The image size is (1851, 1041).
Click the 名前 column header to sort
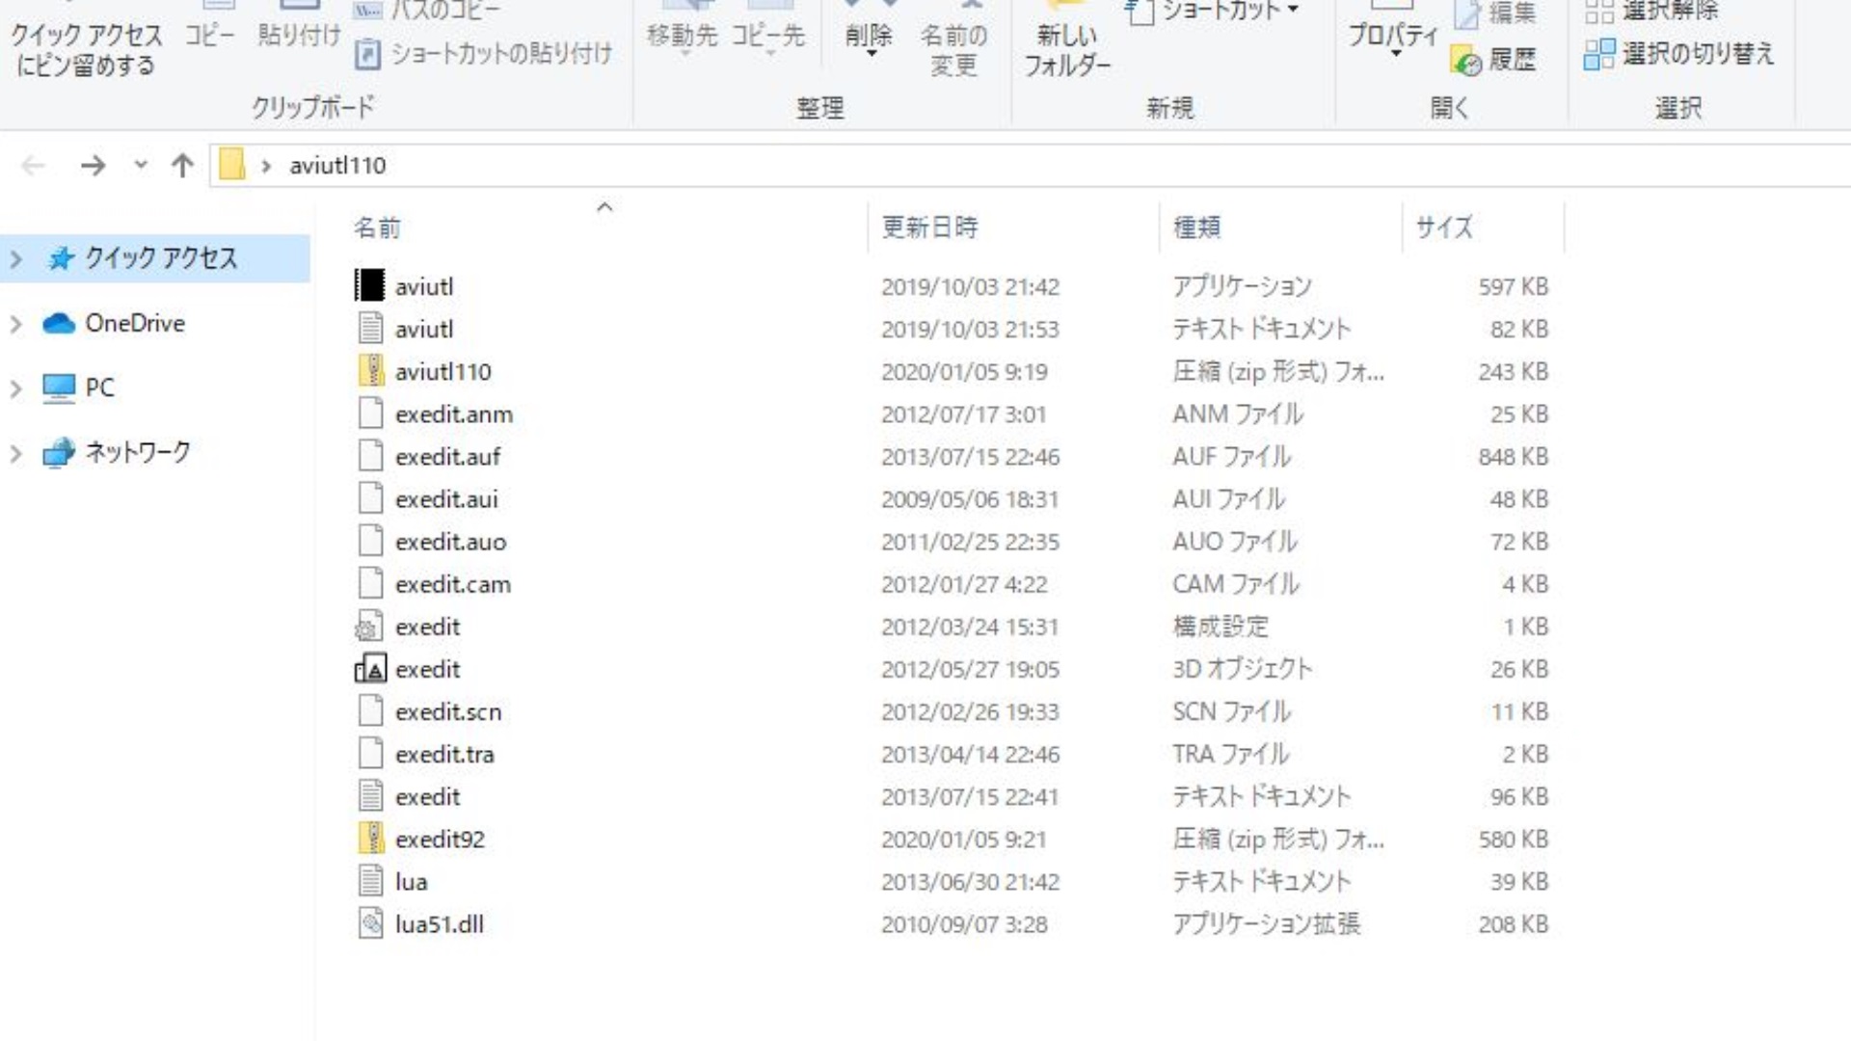pos(376,227)
